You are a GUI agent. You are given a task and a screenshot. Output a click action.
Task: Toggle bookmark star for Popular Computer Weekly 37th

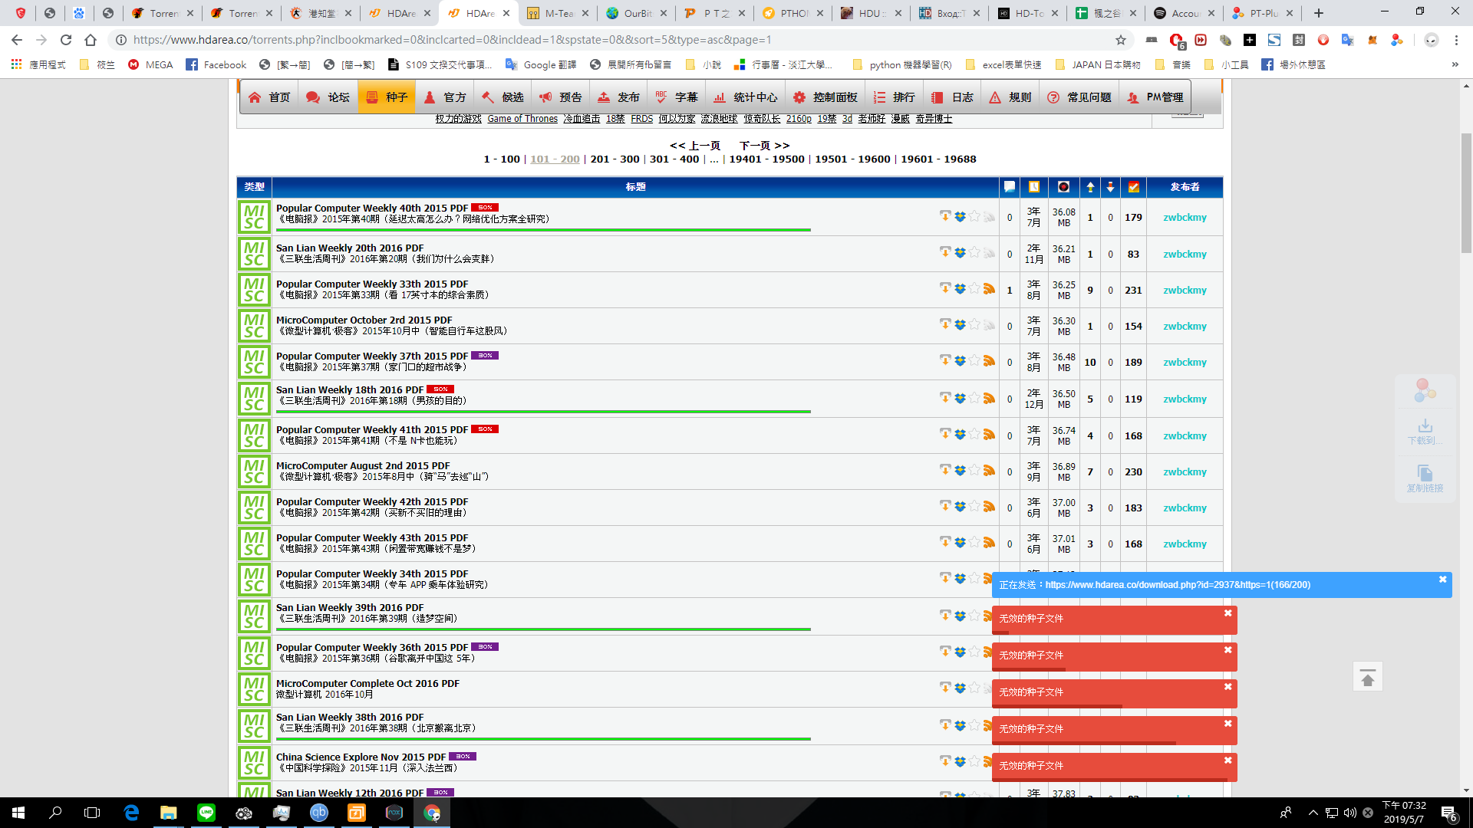click(x=974, y=360)
